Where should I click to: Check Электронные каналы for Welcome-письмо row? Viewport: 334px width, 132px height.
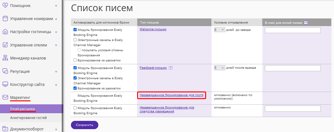(75, 40)
